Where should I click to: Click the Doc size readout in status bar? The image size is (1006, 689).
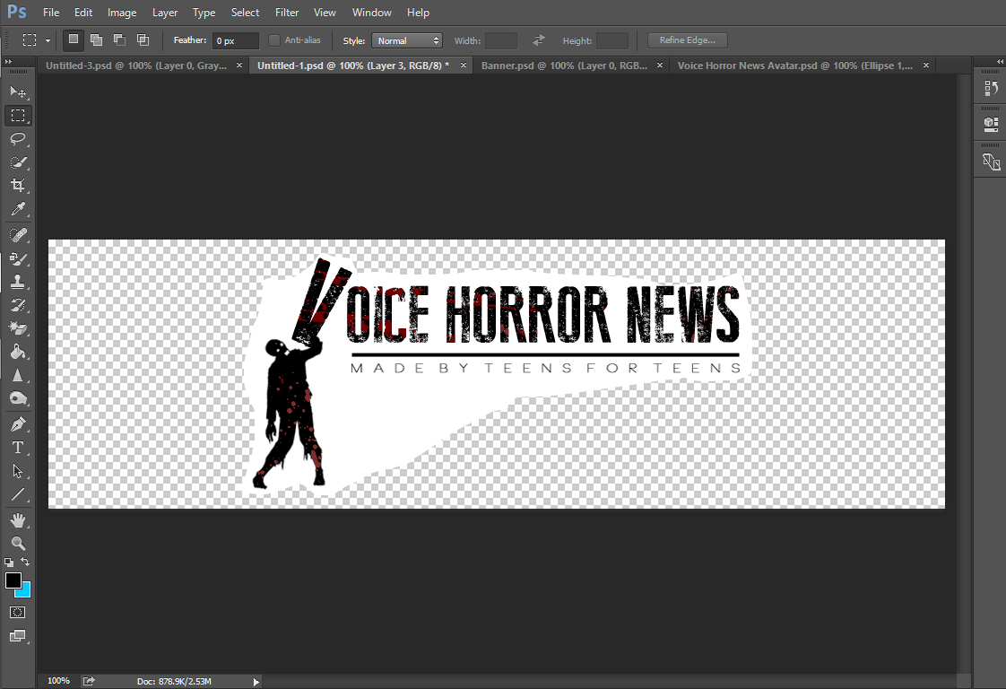(174, 681)
